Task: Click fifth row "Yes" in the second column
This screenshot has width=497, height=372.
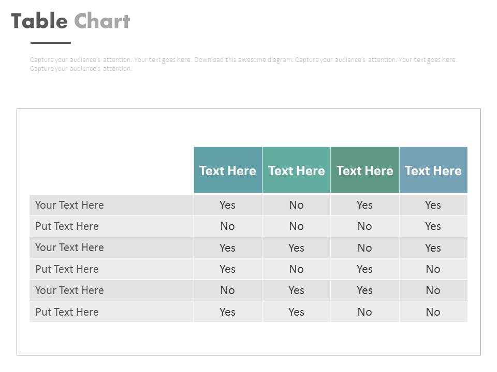Action: [296, 290]
